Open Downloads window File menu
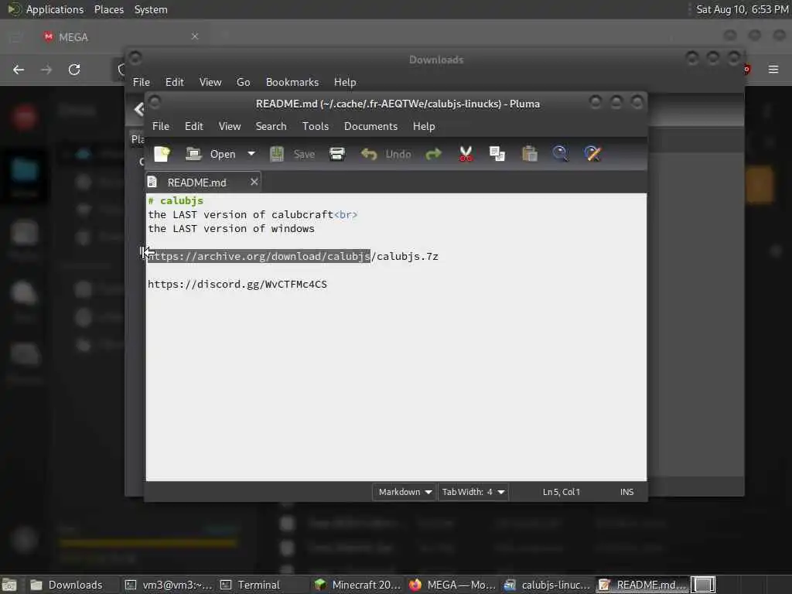792x594 pixels. coord(141,82)
